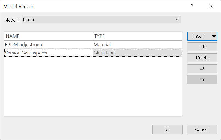This screenshot has height=140, width=221.
Task: Click the Edit button
Action: click(202, 47)
